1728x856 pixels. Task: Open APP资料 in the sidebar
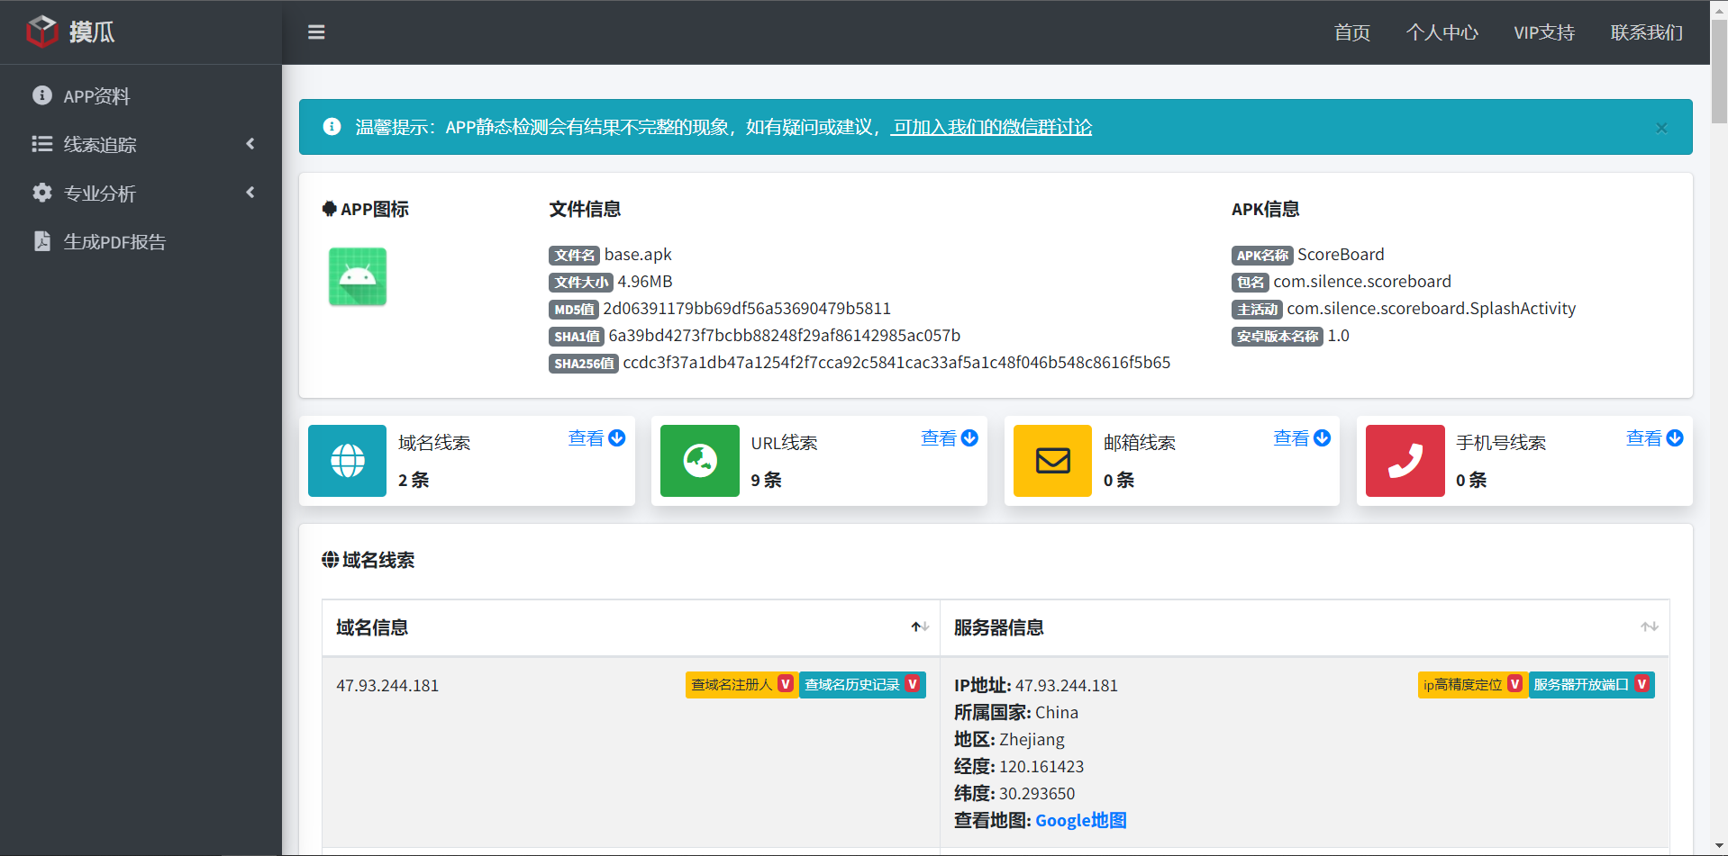[x=141, y=96]
